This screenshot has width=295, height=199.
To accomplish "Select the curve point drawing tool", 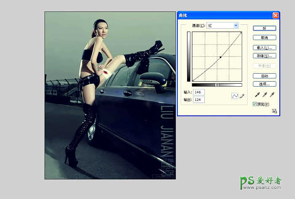I will (235, 96).
